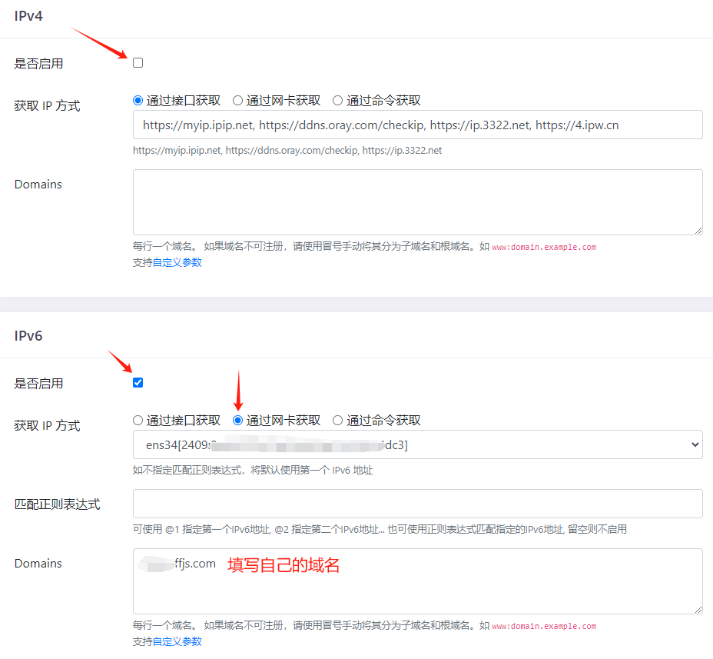Open 自定义参数 link under IPv6 Domains

point(177,641)
